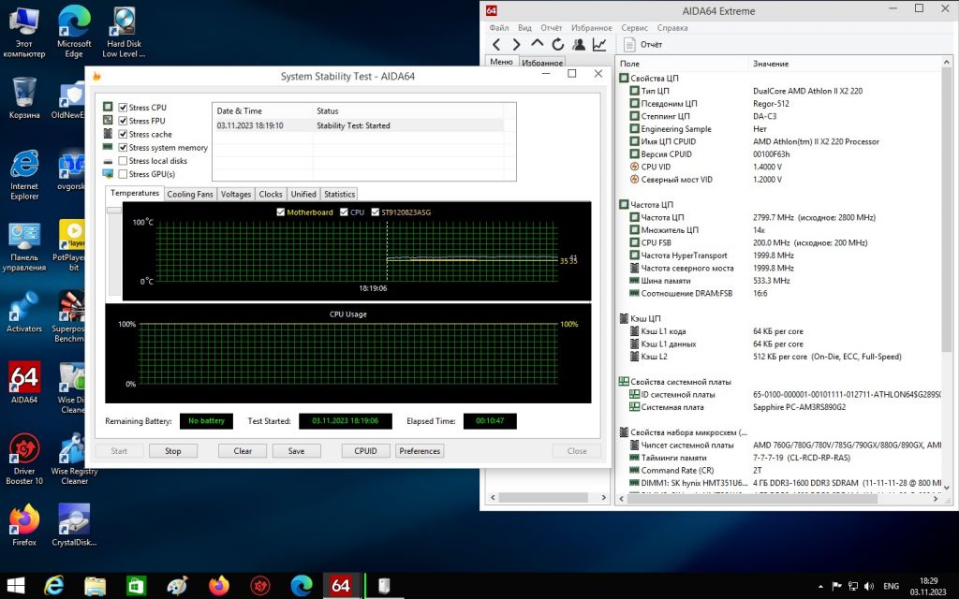Open Wise Registry Cleaner desktop icon
959x599 pixels.
tap(74, 459)
